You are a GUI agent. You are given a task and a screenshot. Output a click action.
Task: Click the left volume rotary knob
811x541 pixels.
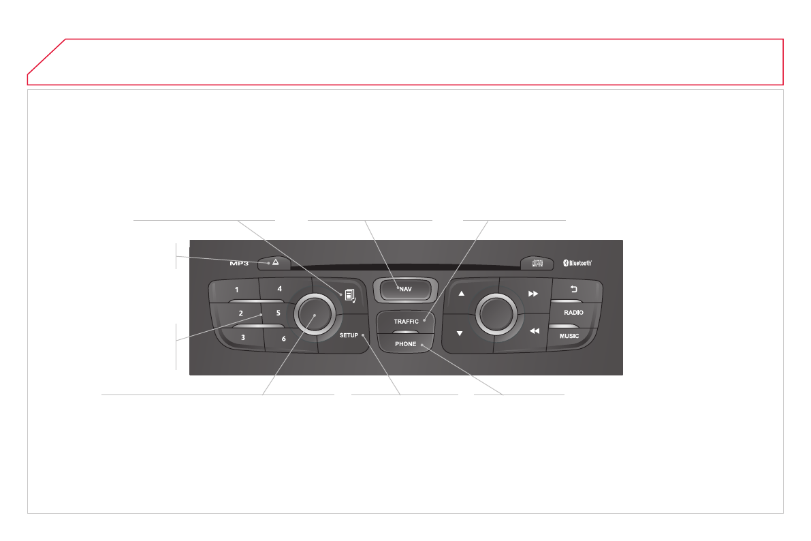click(315, 314)
